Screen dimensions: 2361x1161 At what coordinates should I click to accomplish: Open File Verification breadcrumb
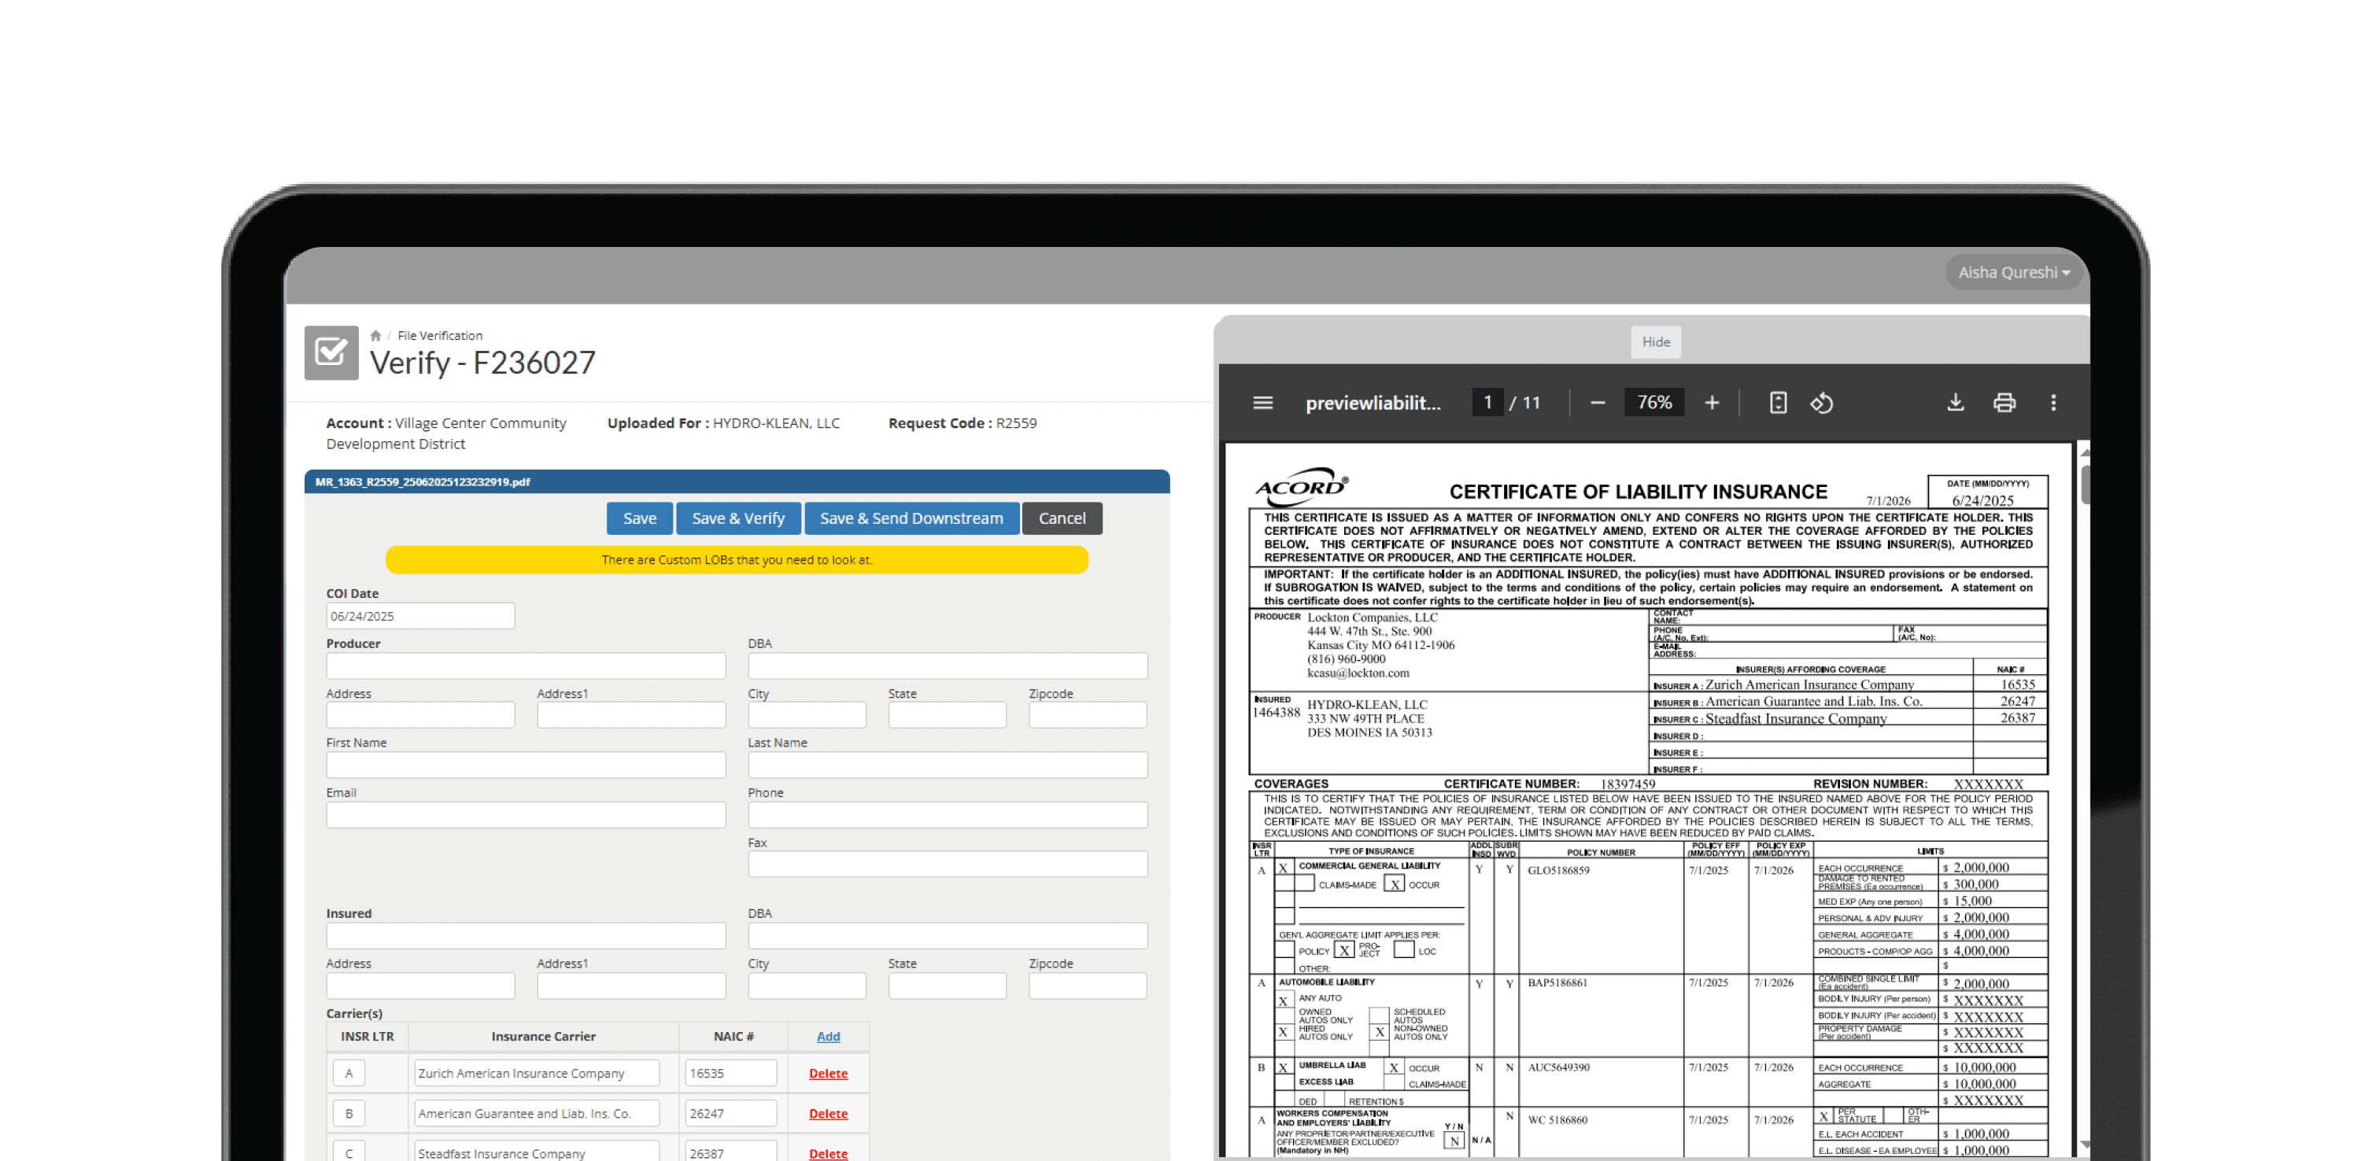click(439, 335)
